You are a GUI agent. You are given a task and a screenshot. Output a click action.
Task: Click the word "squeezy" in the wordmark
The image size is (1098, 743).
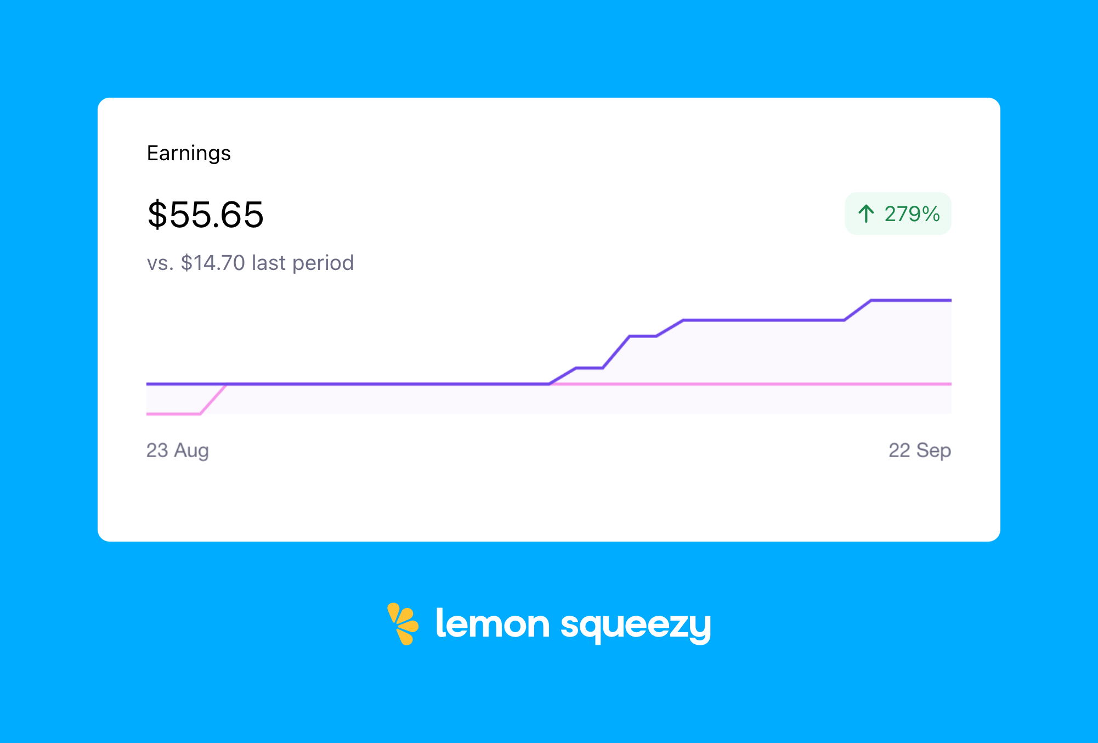(x=635, y=625)
